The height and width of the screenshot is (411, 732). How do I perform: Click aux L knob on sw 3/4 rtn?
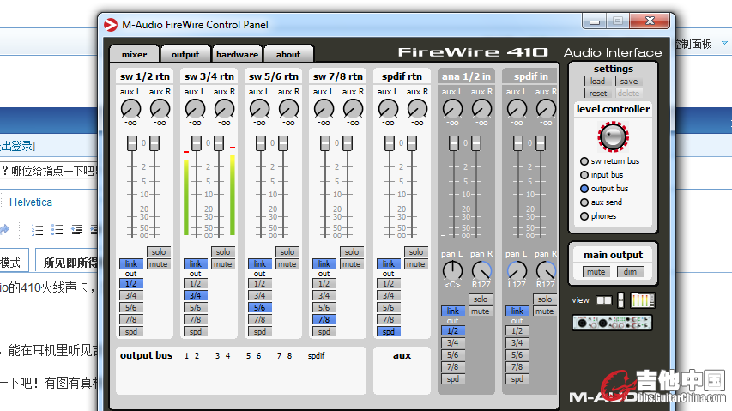click(x=195, y=109)
